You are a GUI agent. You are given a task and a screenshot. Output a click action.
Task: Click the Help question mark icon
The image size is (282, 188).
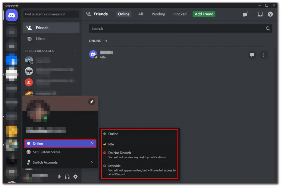270,14
